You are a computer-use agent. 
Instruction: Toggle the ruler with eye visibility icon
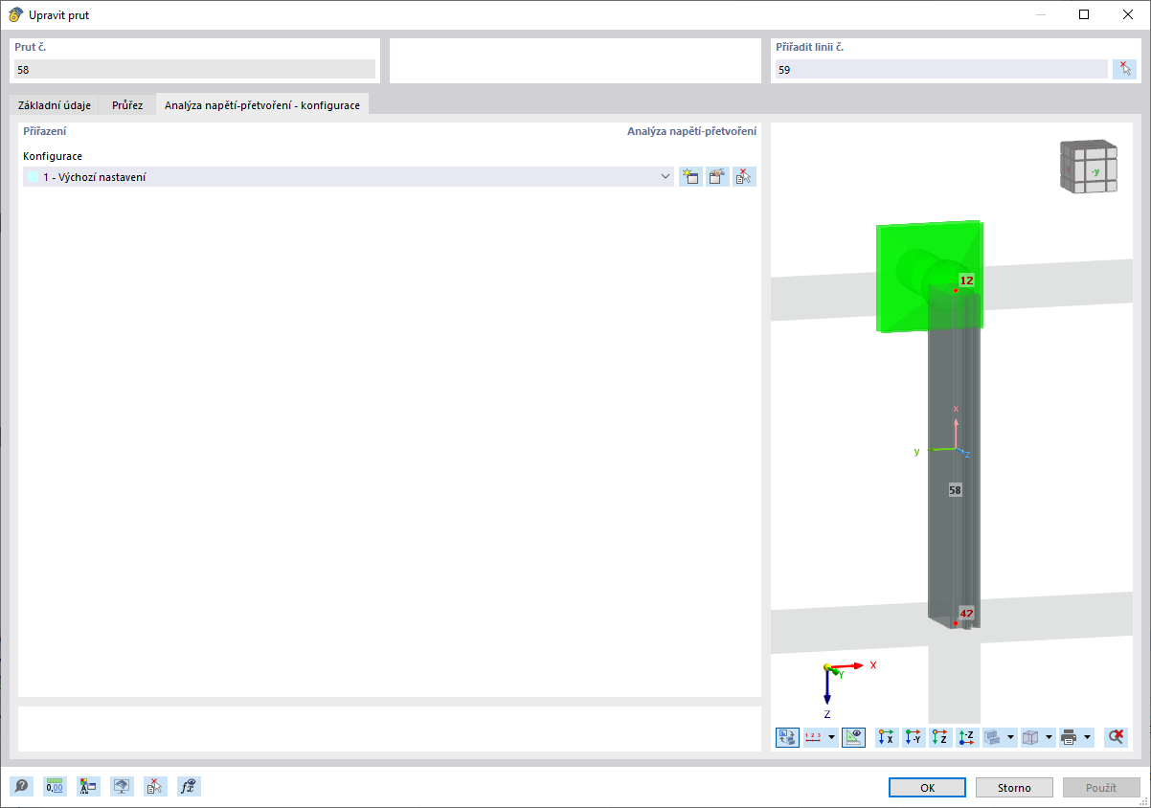(853, 737)
